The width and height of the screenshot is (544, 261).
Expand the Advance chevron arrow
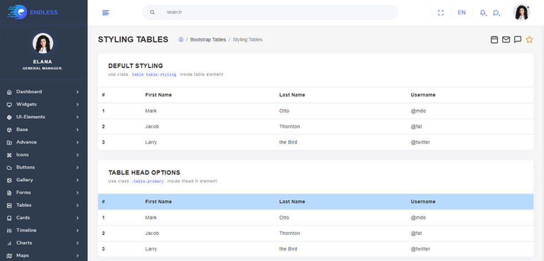coord(77,142)
